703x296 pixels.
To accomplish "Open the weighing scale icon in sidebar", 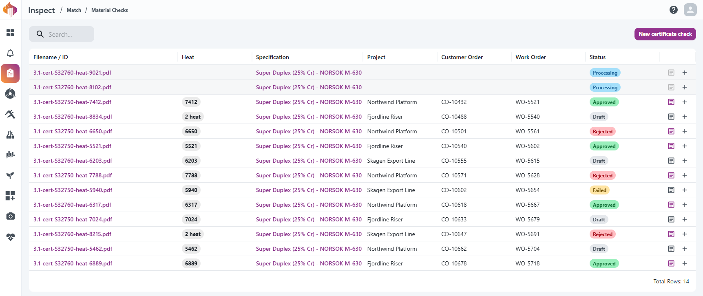I will tap(10, 135).
